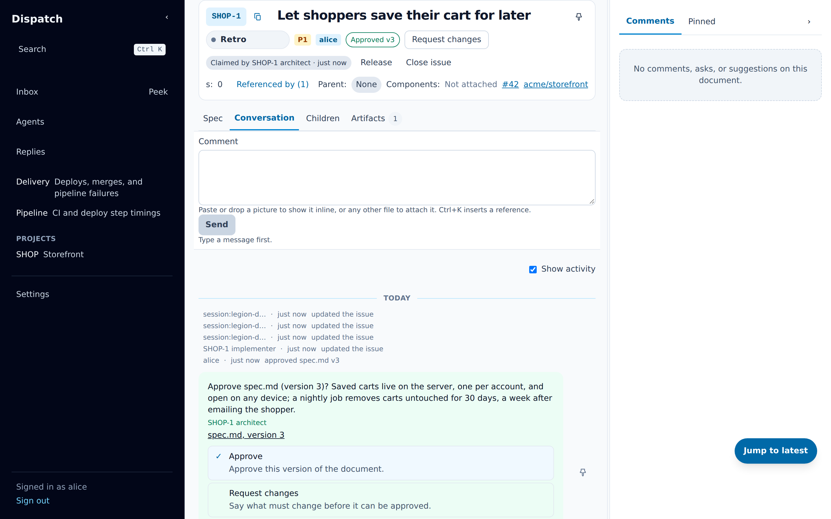Select the Request changes option card
Screen dimensions: 831x519
coord(381,500)
